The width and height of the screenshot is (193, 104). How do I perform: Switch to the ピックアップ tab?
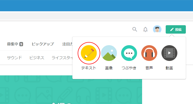(43, 44)
